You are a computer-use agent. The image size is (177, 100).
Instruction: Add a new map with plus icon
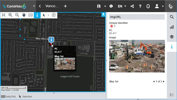[x=65, y=6]
